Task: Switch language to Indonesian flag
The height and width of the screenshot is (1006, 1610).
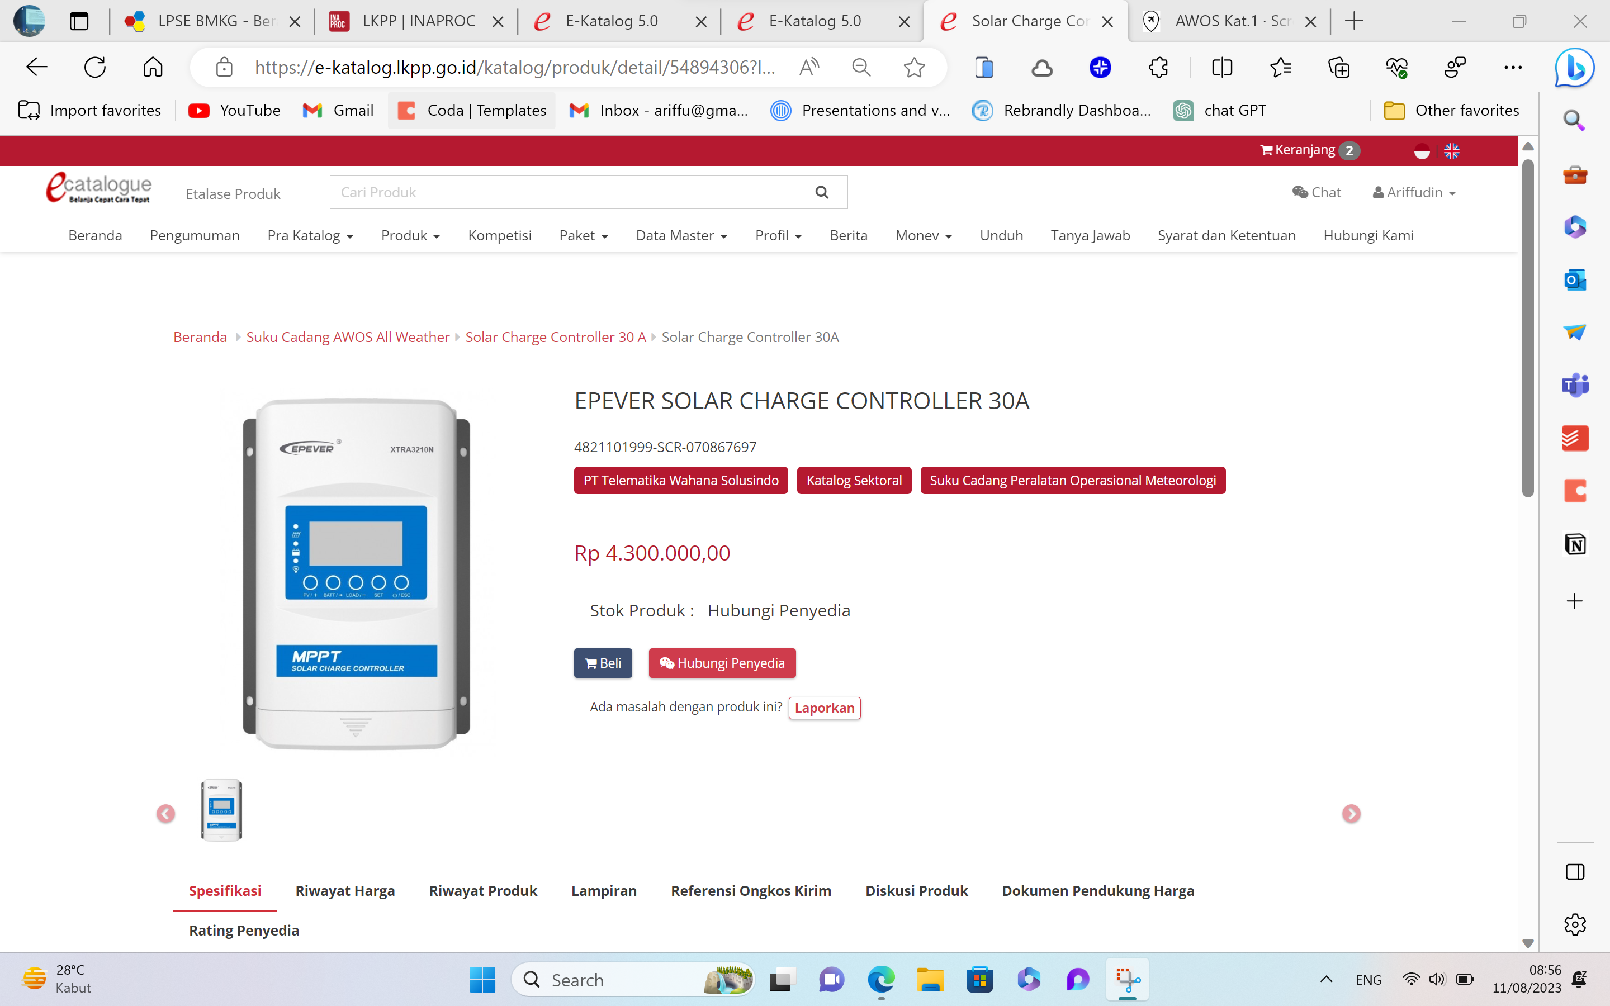Action: tap(1422, 151)
